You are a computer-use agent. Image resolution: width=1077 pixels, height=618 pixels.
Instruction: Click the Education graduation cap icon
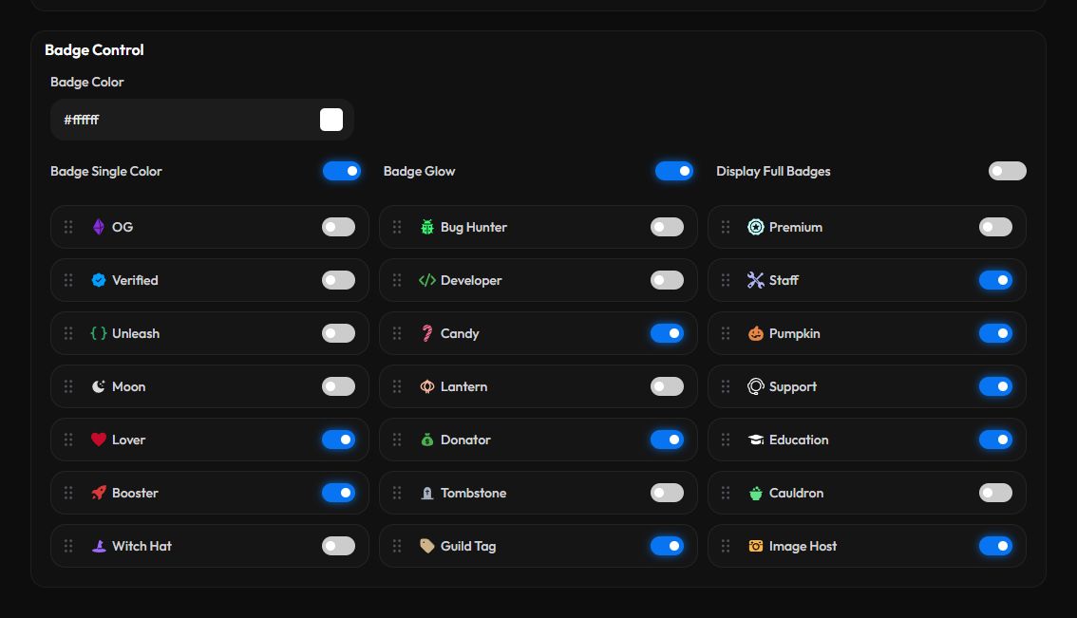click(x=756, y=440)
